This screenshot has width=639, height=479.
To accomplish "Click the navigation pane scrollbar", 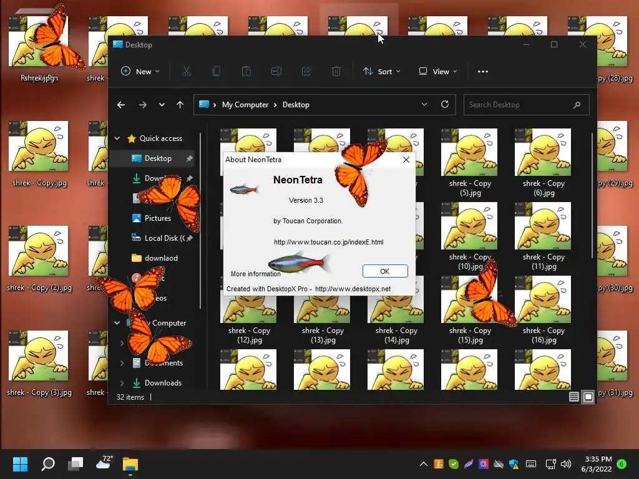I will tap(200, 220).
